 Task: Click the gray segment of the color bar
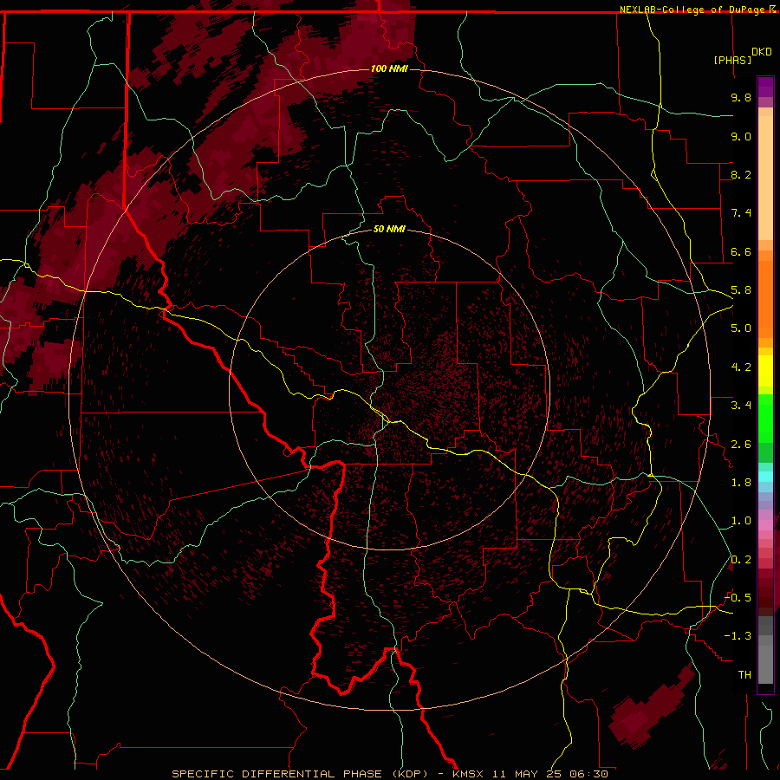click(765, 650)
